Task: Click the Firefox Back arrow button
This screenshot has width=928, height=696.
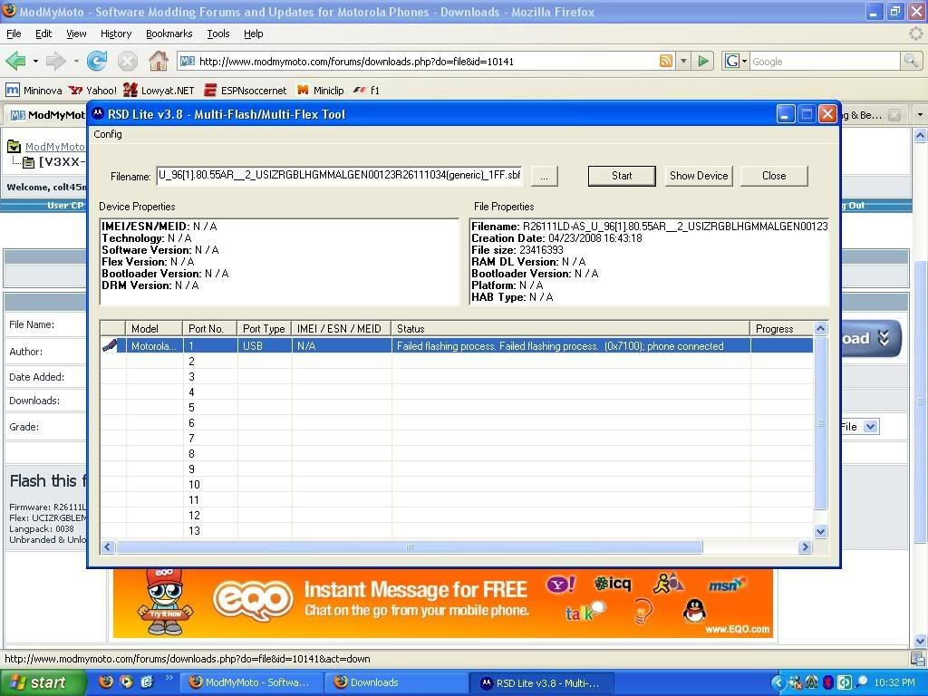Action: tap(15, 62)
